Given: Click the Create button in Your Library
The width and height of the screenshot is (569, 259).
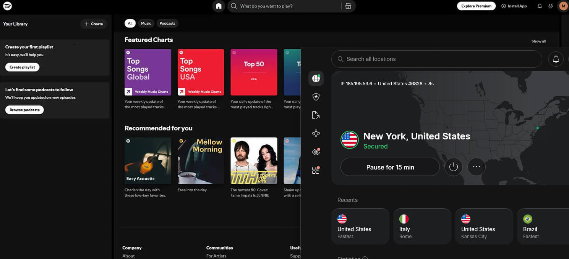Looking at the screenshot, I should (x=94, y=24).
